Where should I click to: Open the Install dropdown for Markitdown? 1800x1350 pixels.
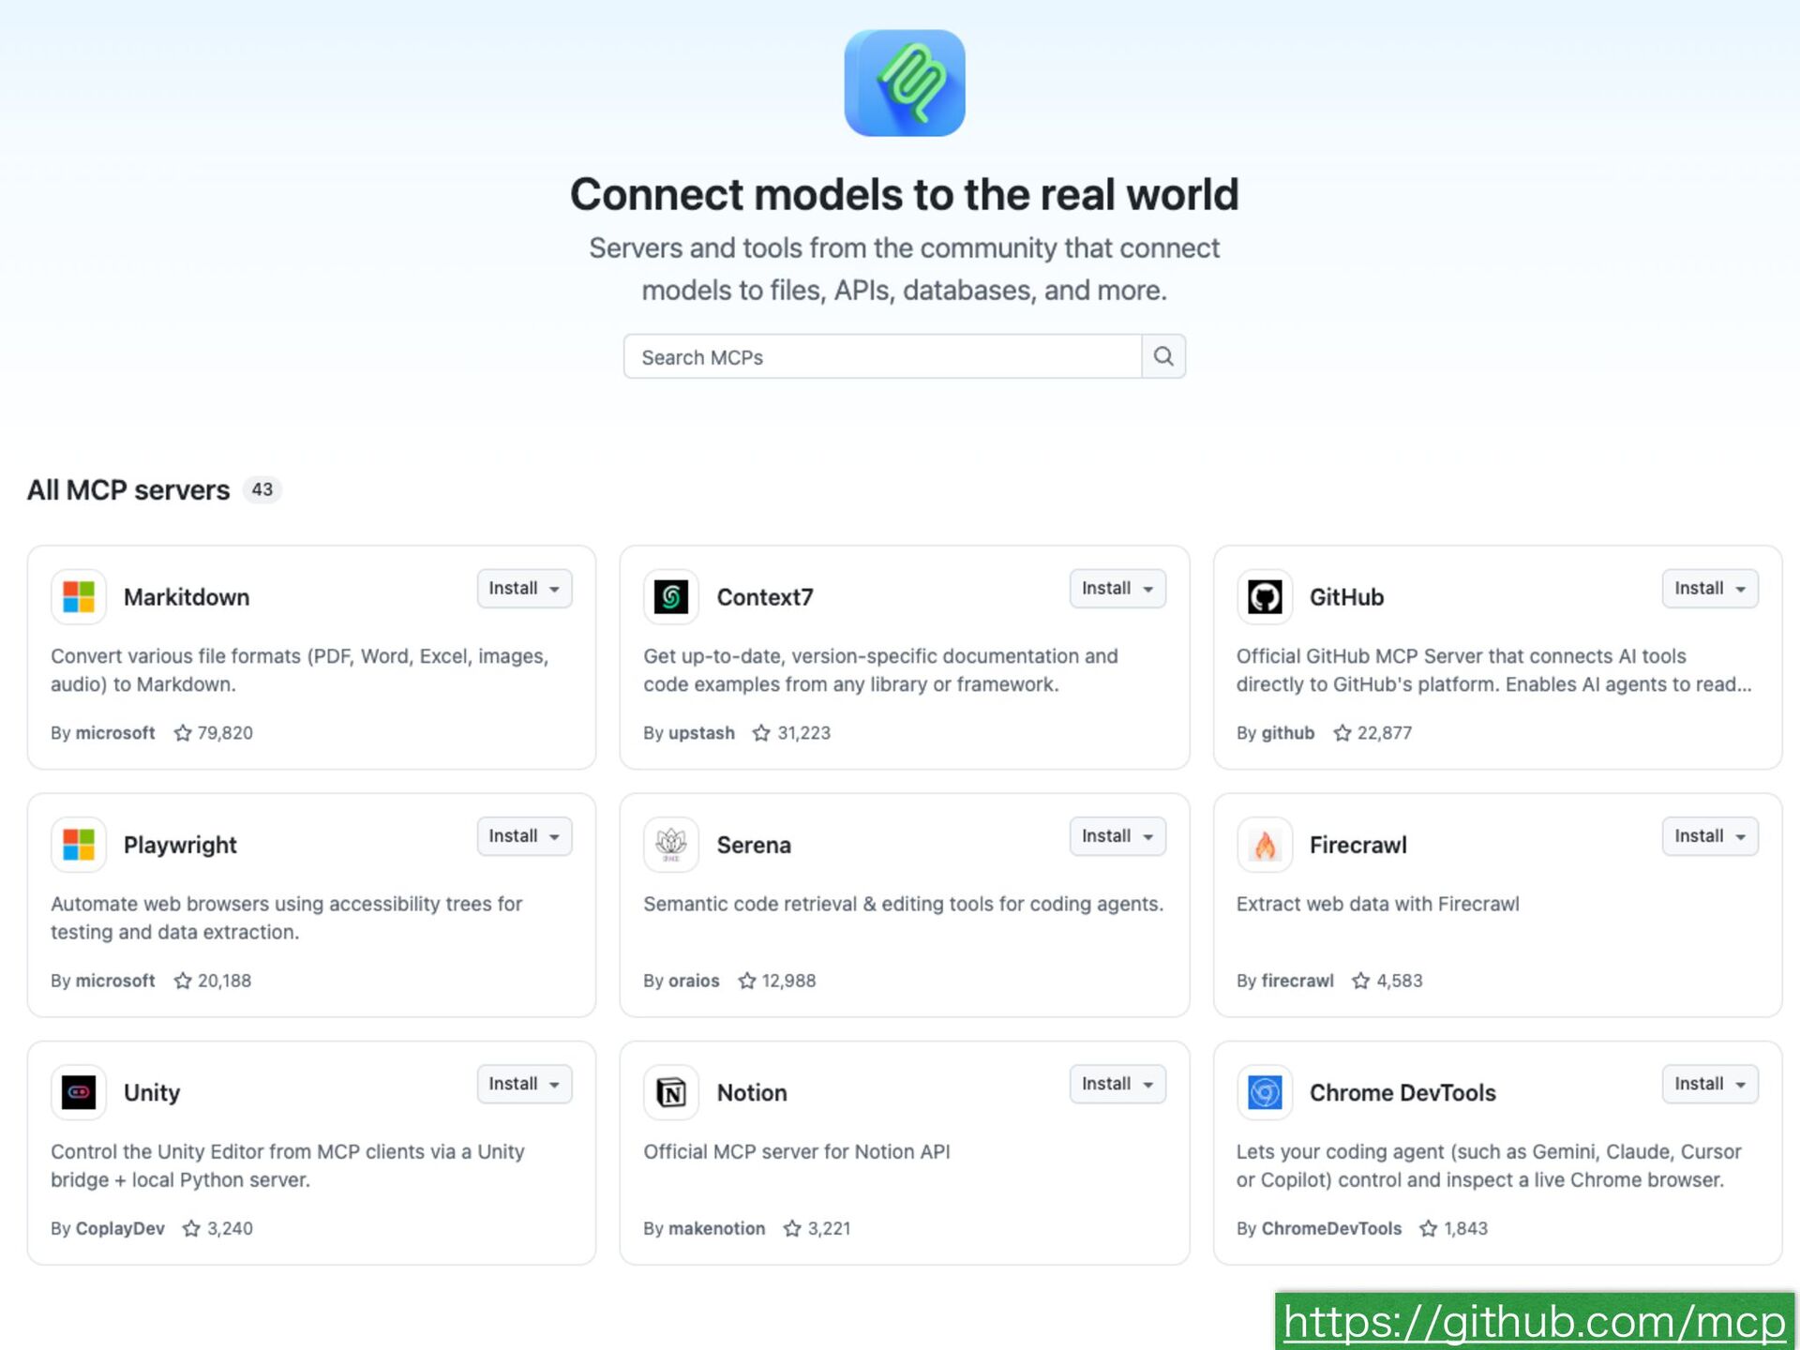tap(524, 589)
